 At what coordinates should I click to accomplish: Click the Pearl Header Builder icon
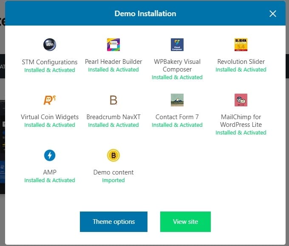(113, 44)
